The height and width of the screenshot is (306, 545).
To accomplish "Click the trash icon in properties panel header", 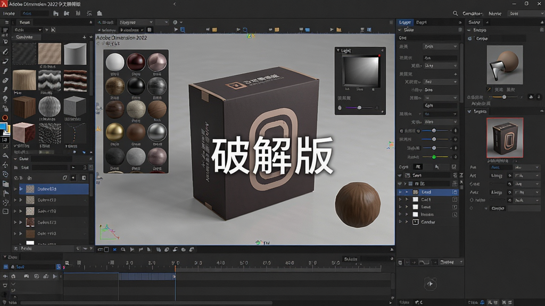I will coord(460,30).
